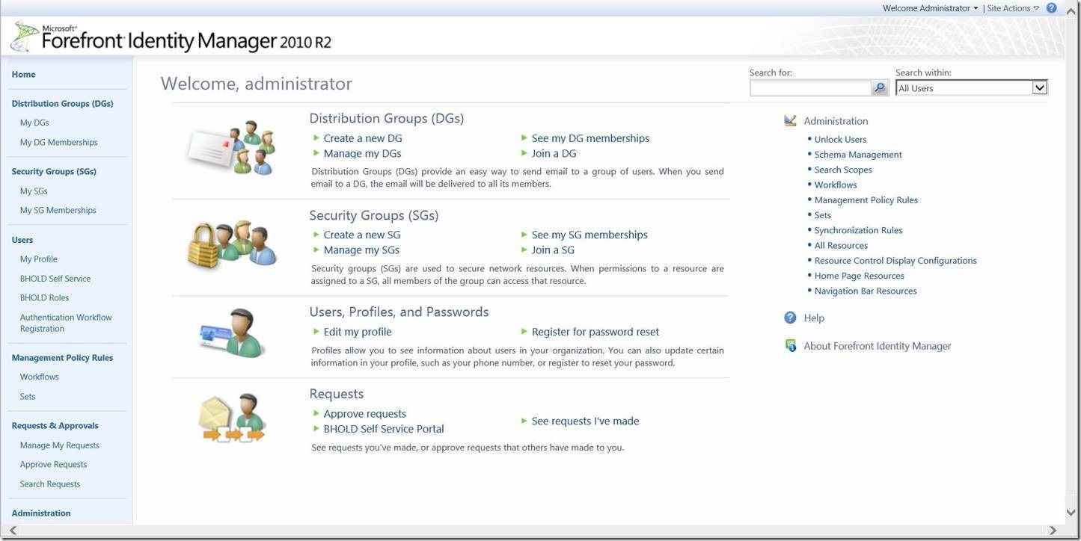Open BHOLD Roles in the sidebar
1081x541 pixels.
(x=44, y=297)
